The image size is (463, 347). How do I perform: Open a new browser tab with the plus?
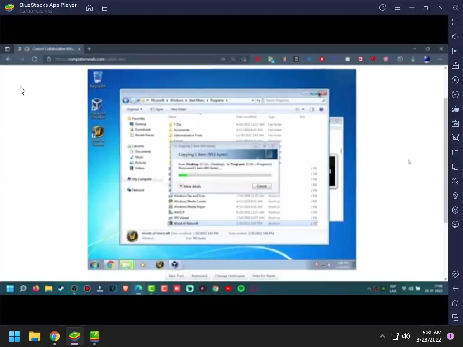click(x=89, y=49)
